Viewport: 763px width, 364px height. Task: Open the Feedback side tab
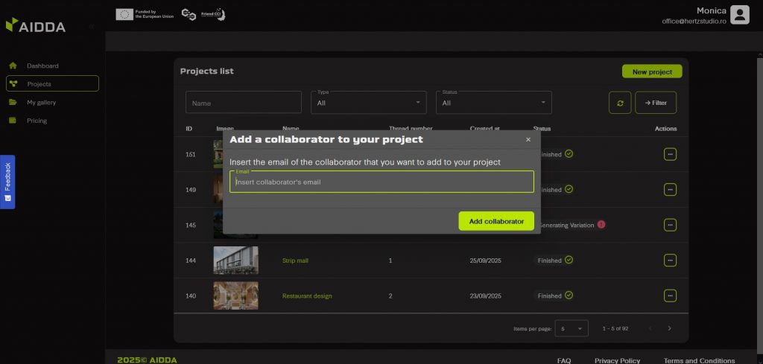tap(7, 182)
